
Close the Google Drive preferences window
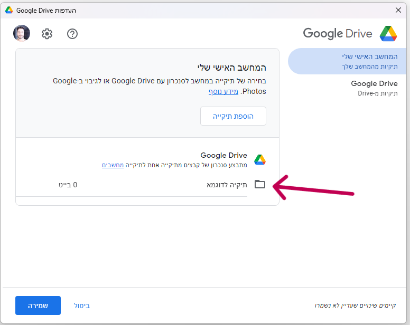(398, 10)
